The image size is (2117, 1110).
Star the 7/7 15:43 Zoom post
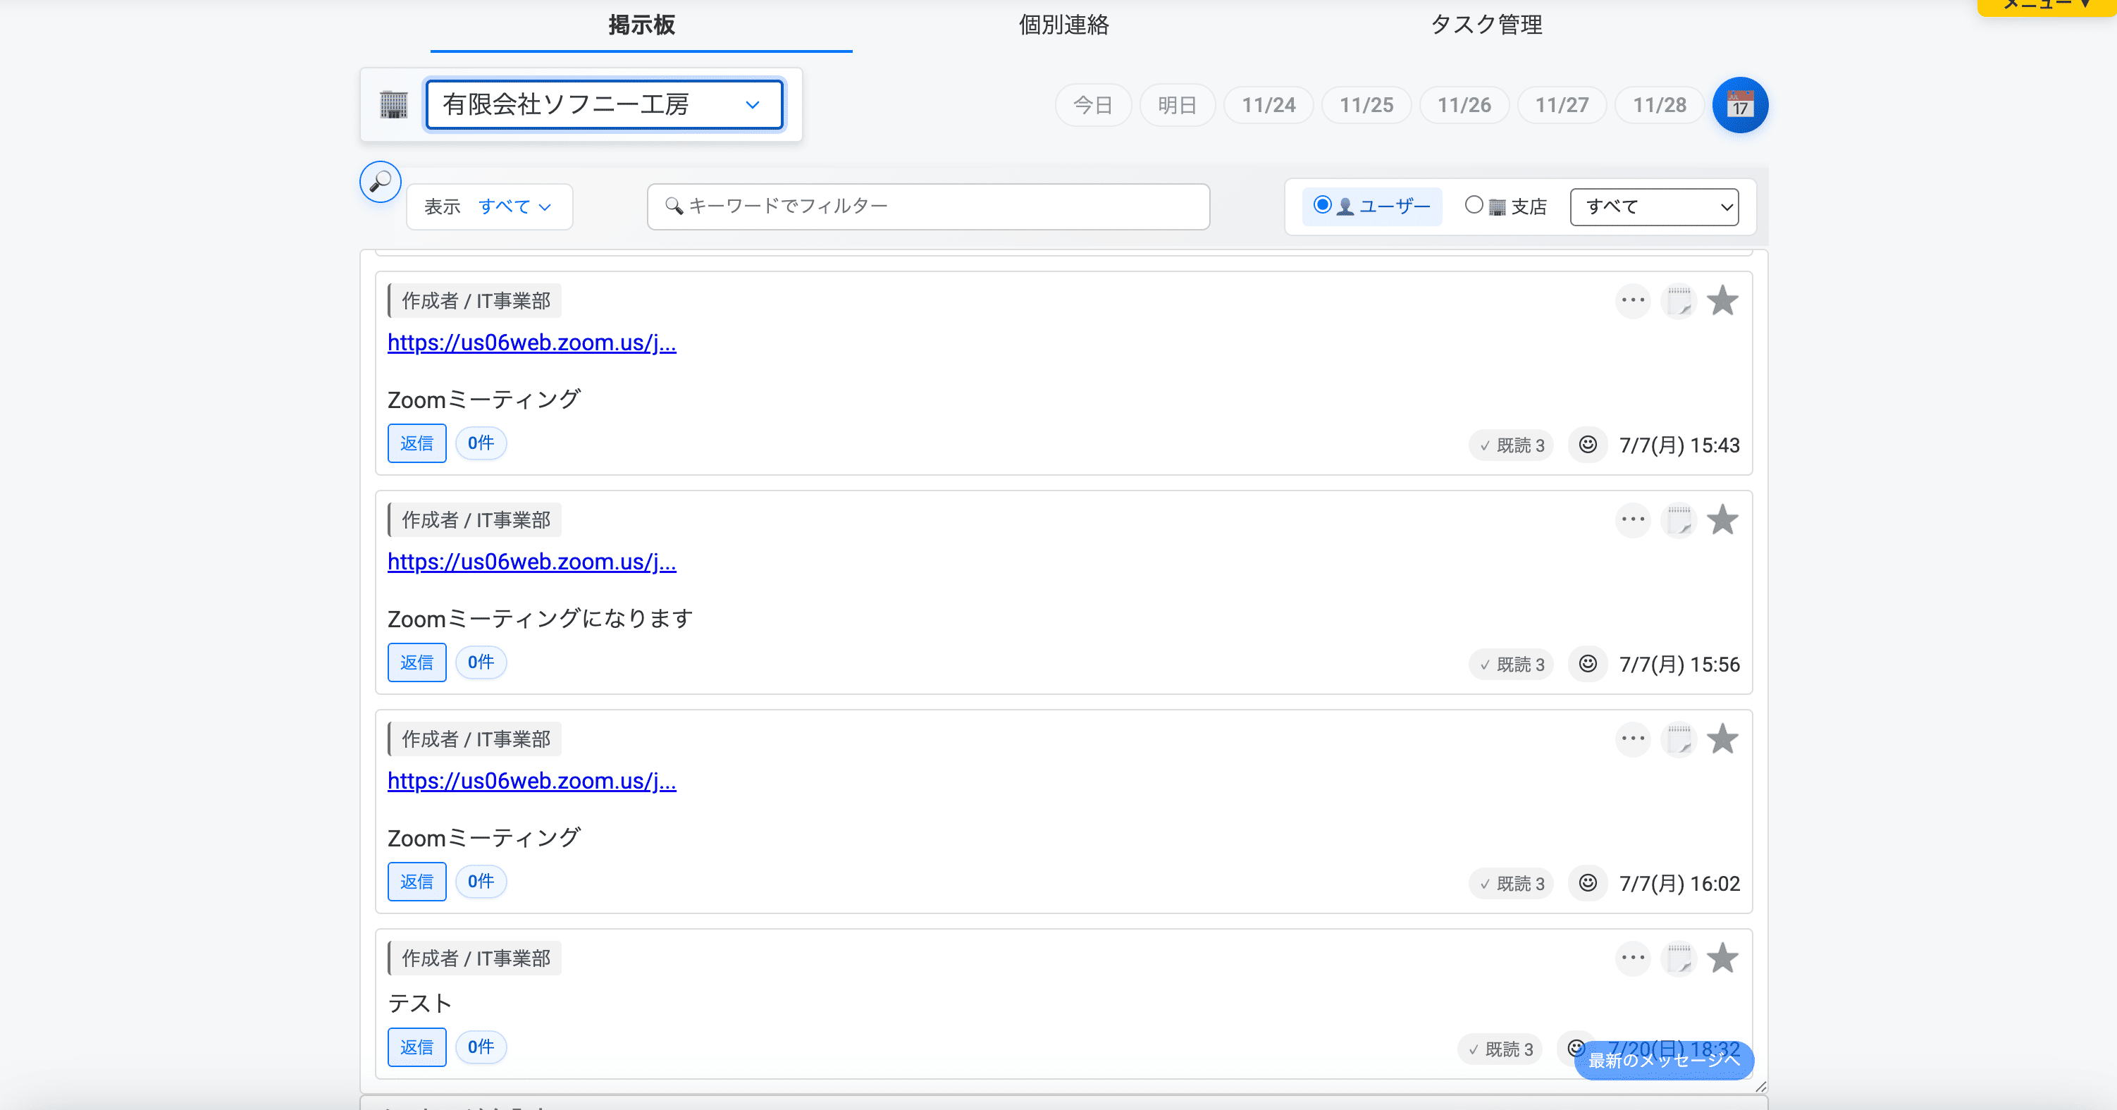pos(1722,301)
